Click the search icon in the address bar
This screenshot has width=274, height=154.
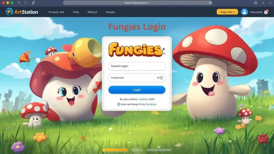pyautogui.click(x=210, y=3)
